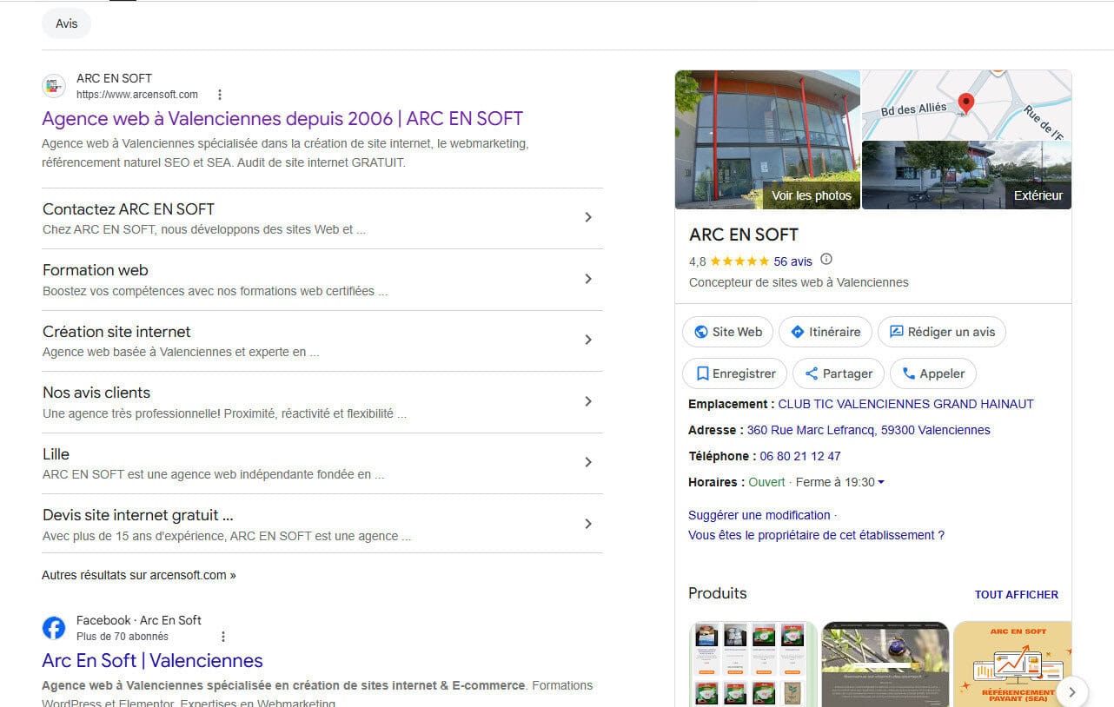Click Suggérer une modification
Image resolution: width=1114 pixels, height=707 pixels.
tap(759, 515)
